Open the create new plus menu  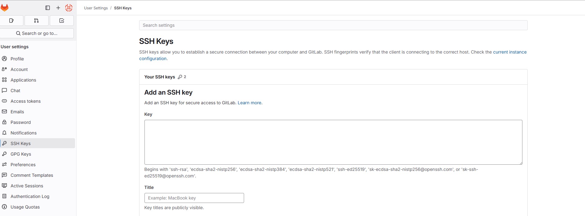pyautogui.click(x=58, y=8)
